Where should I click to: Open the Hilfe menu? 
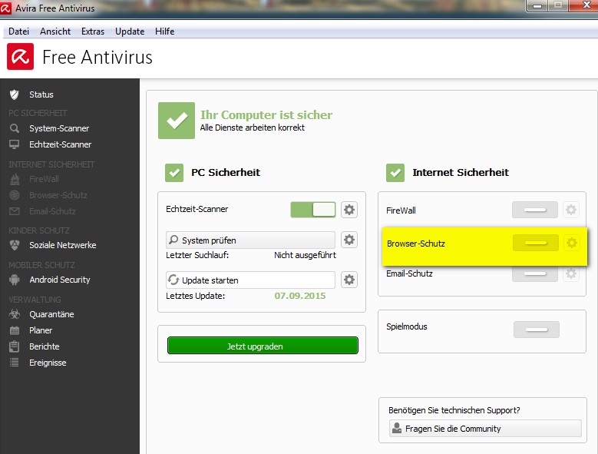coord(165,31)
